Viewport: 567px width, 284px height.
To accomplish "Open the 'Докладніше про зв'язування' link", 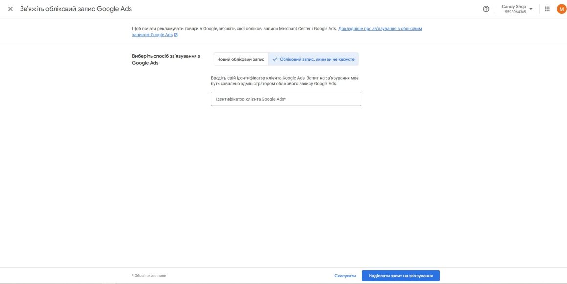I will [277, 32].
